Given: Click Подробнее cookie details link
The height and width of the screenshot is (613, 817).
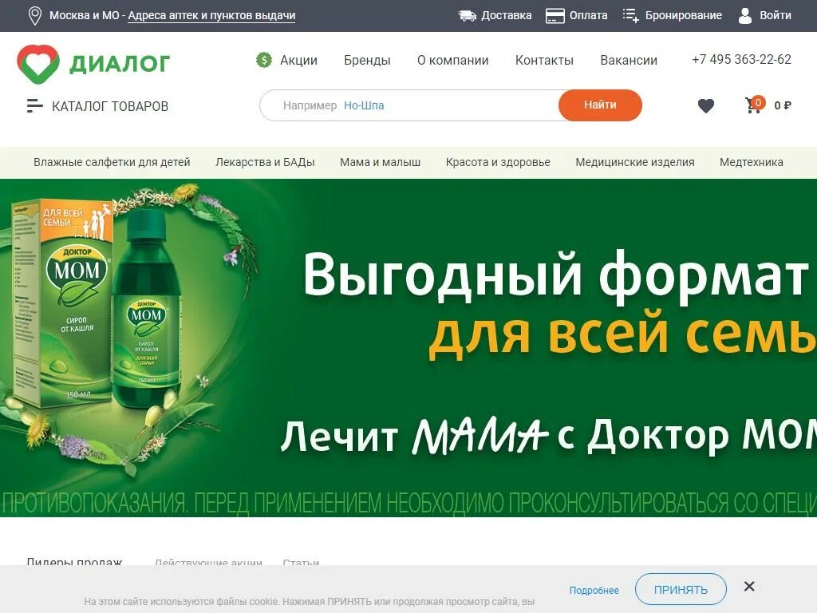Looking at the screenshot, I should point(594,590).
